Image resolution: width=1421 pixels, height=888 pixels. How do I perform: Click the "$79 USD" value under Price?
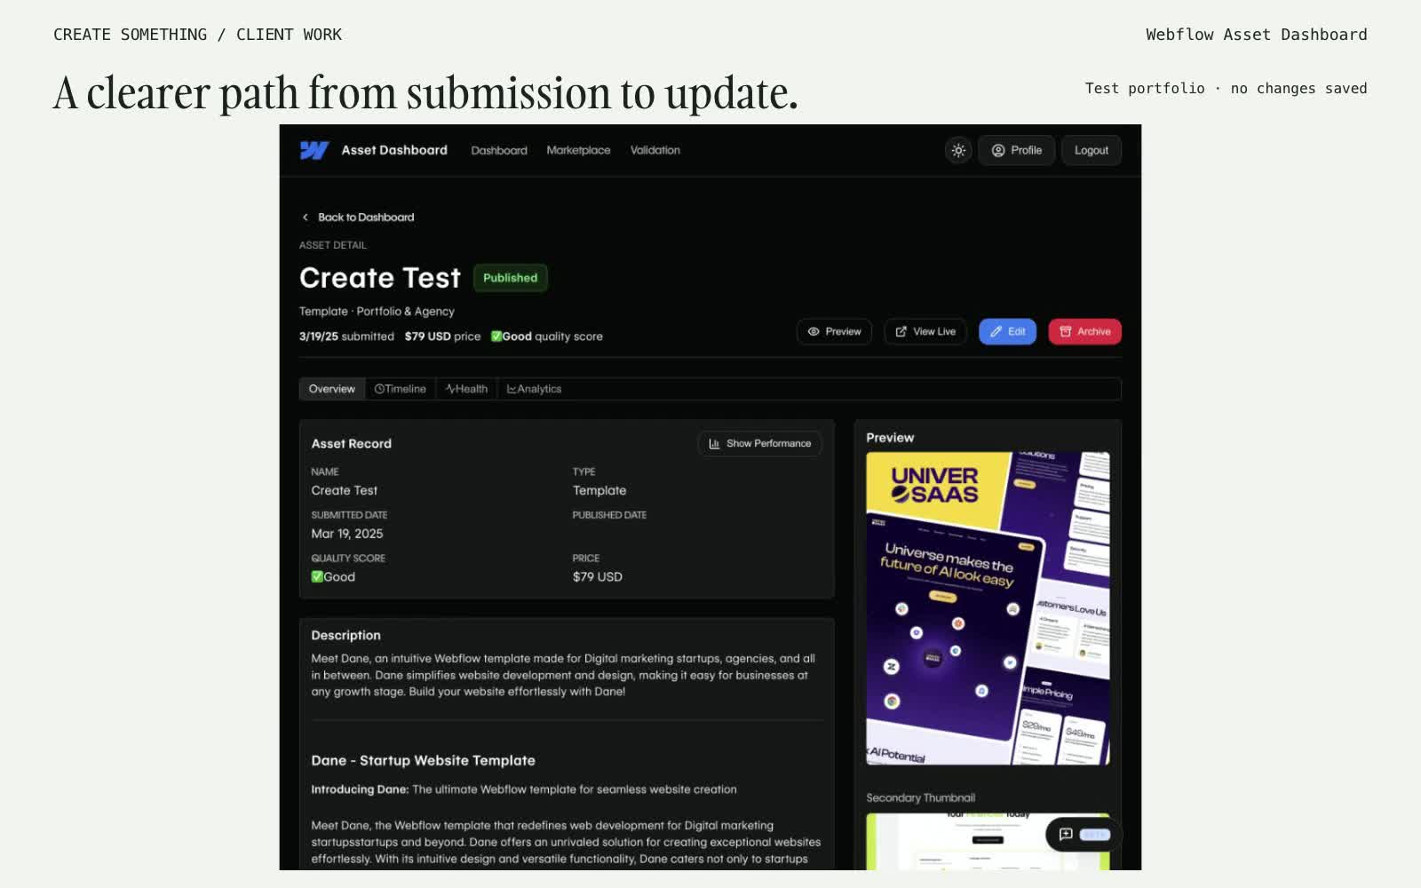(598, 577)
